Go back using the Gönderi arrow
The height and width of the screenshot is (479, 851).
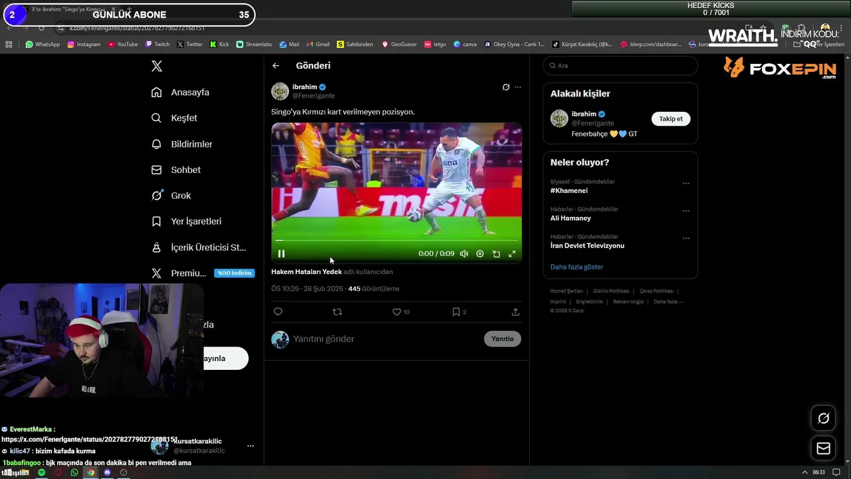coord(276,65)
